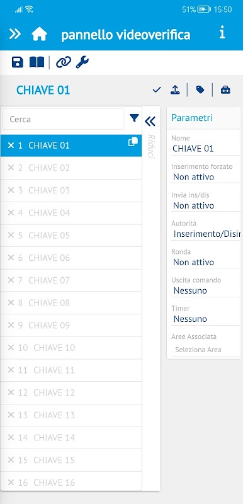Click the upload icon beside CHIAVE 01 title
The image size is (243, 504).
175,90
